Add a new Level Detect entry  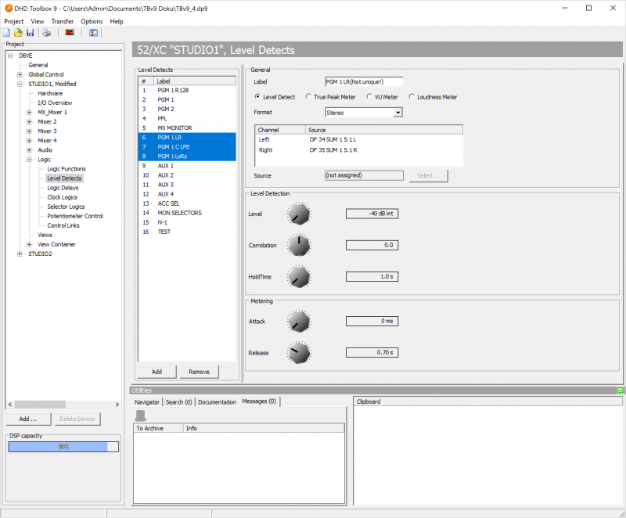[x=156, y=371]
